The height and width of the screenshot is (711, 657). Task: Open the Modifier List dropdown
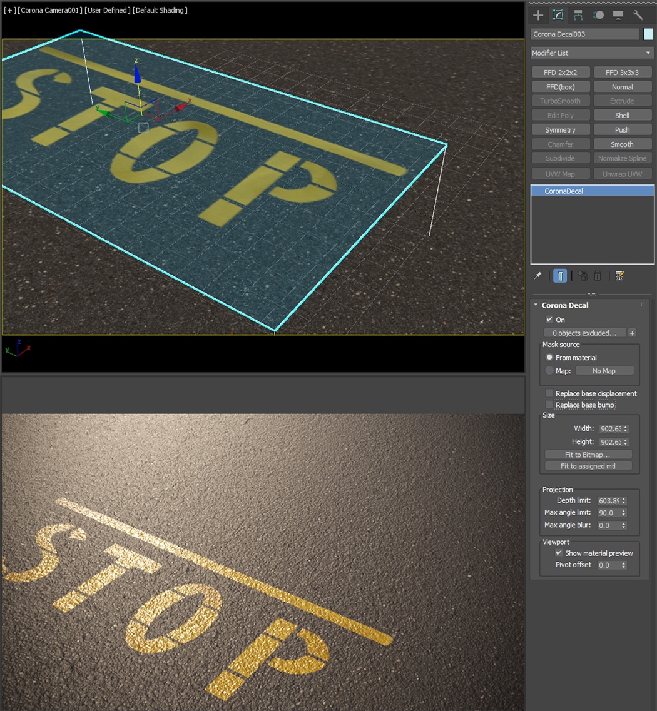point(592,53)
